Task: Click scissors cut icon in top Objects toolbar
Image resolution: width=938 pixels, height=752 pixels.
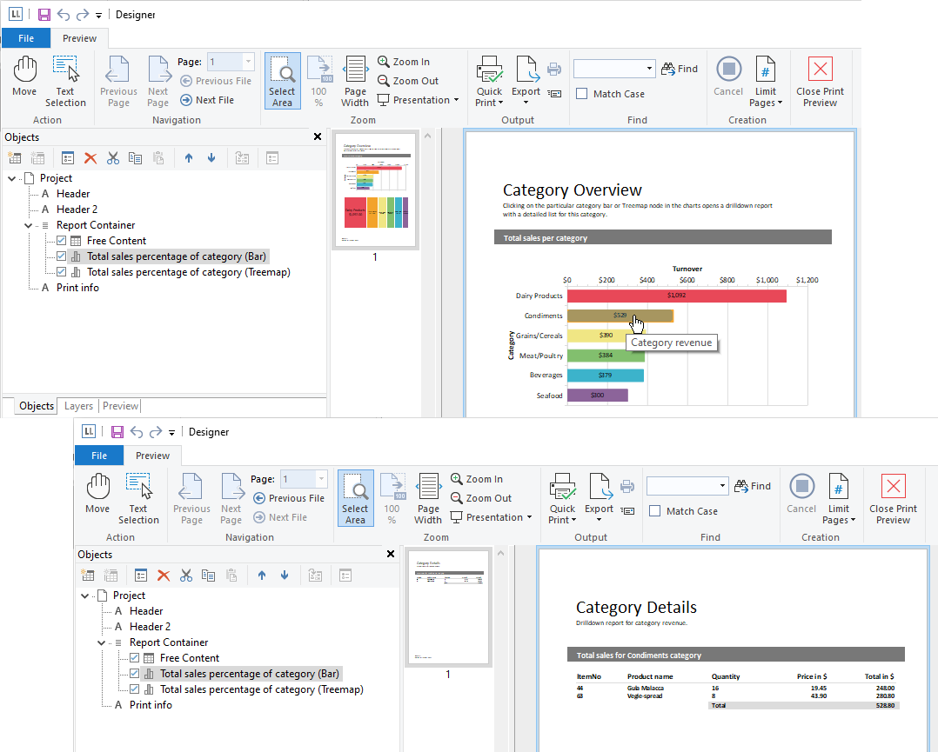Action: [113, 158]
